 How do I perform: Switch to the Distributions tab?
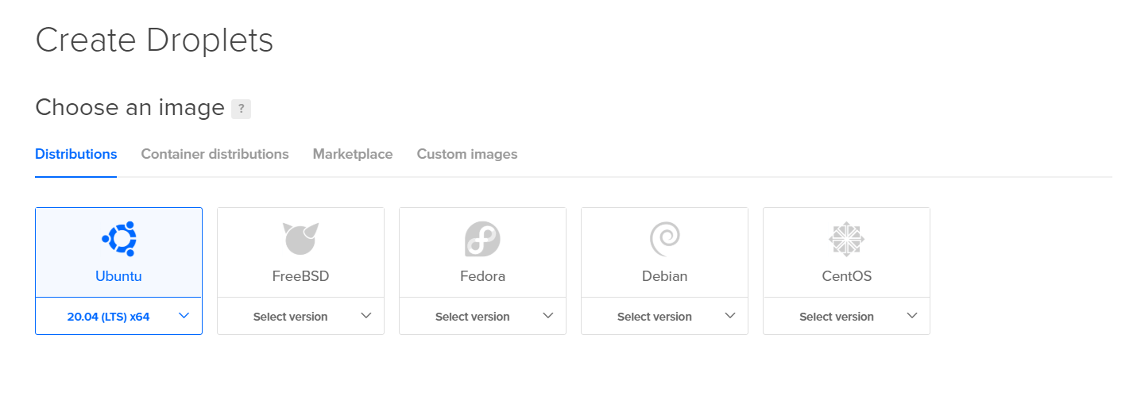pos(76,154)
